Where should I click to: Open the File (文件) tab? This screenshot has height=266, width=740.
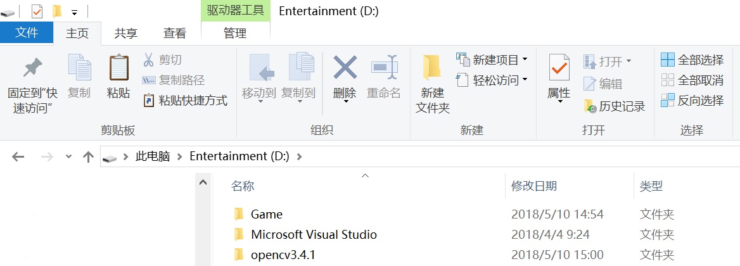click(27, 33)
